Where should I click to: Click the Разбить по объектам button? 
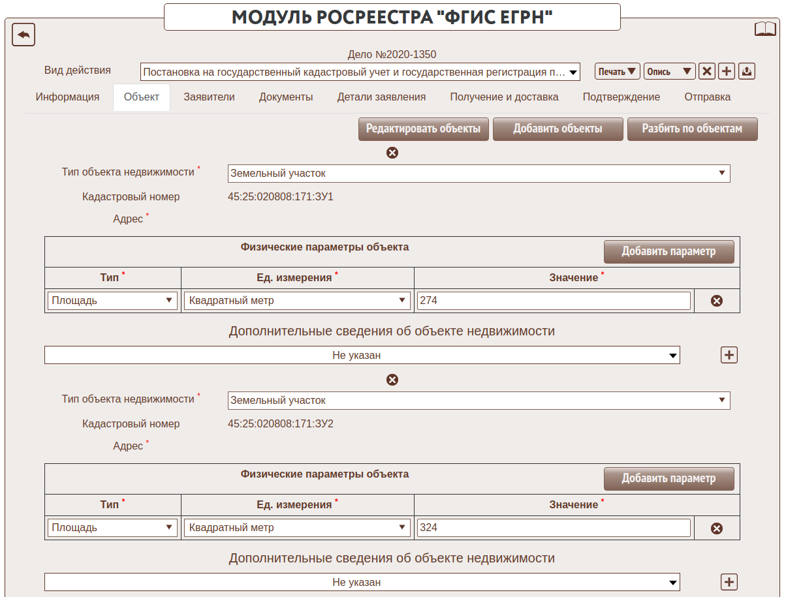point(692,129)
